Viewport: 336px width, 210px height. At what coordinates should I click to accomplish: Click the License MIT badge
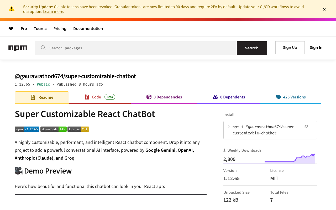pos(78,129)
